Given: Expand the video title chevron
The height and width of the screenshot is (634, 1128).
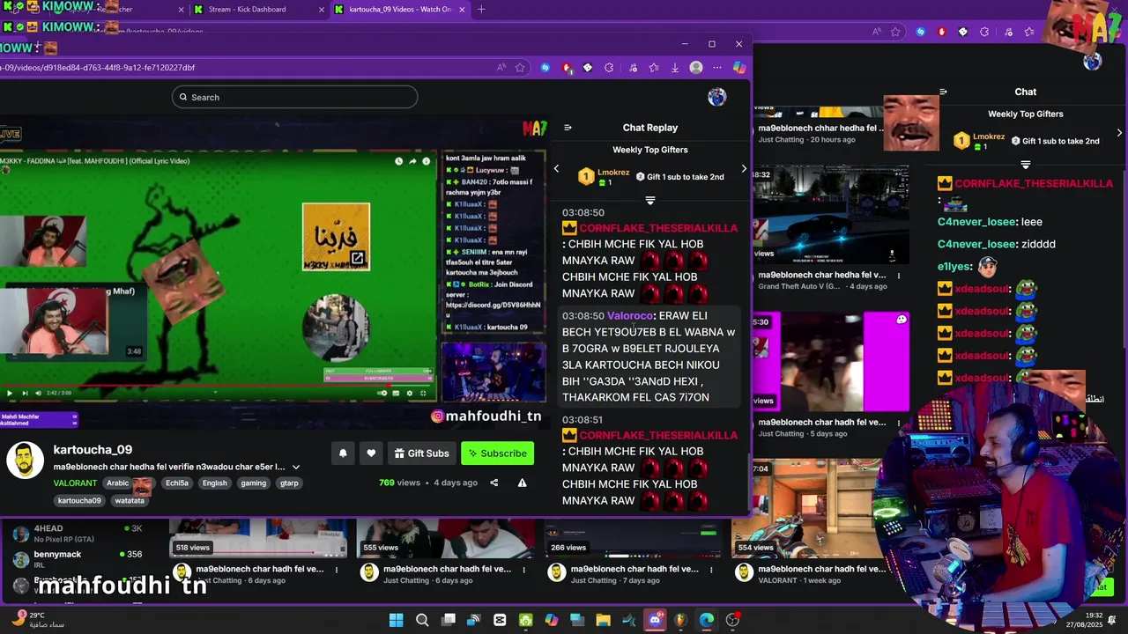Looking at the screenshot, I should pyautogui.click(x=296, y=467).
